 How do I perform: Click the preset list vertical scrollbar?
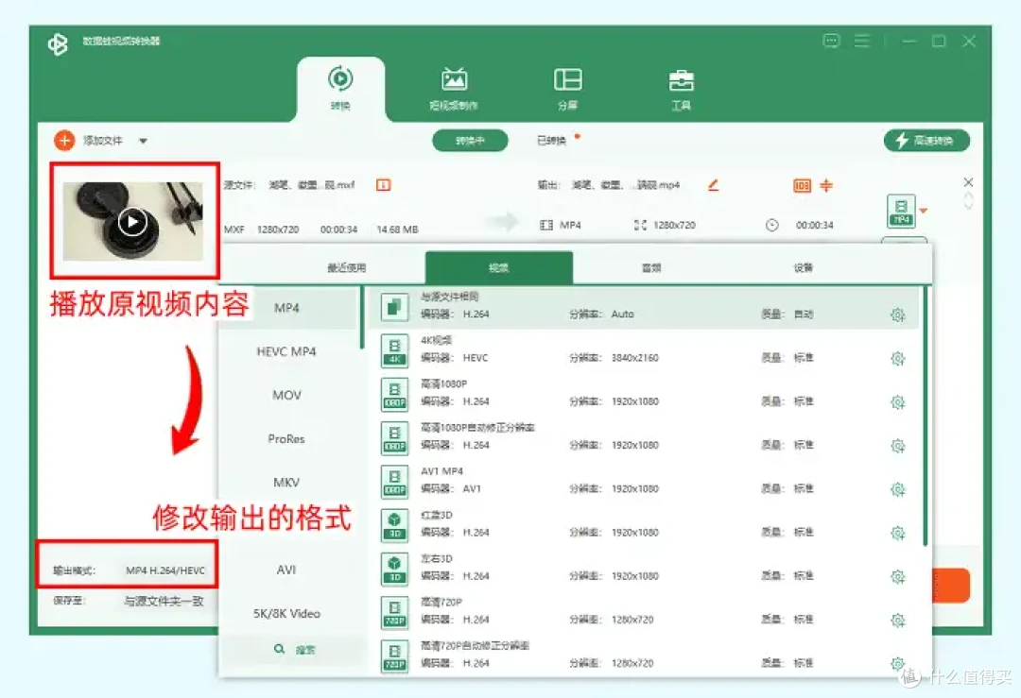coord(925,417)
